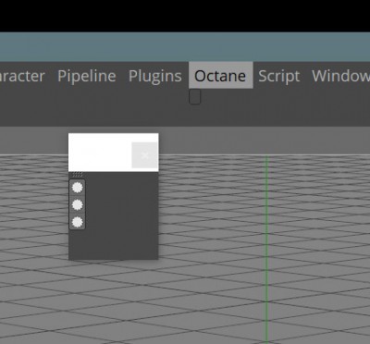Click the middle gear icon in floating palette
This screenshot has width=370, height=344.
[x=77, y=204]
